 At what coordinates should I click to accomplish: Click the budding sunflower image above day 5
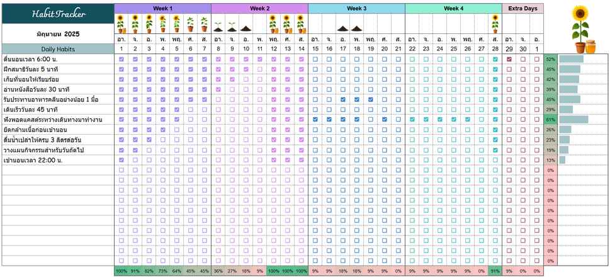pyautogui.click(x=177, y=24)
